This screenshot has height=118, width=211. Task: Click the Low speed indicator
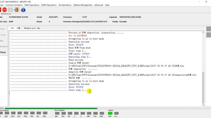tap(116, 113)
